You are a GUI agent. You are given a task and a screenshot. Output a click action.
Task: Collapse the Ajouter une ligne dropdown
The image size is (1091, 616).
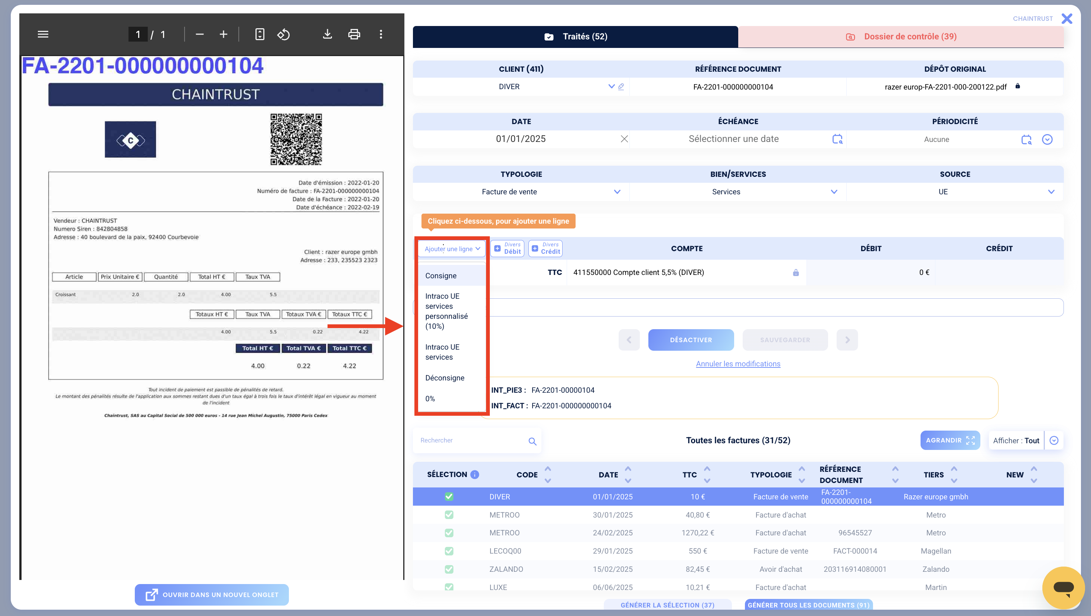click(x=452, y=249)
